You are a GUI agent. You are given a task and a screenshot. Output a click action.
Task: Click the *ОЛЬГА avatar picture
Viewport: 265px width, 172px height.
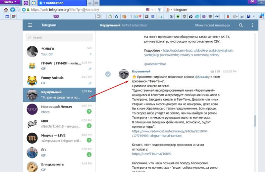pos(32,52)
